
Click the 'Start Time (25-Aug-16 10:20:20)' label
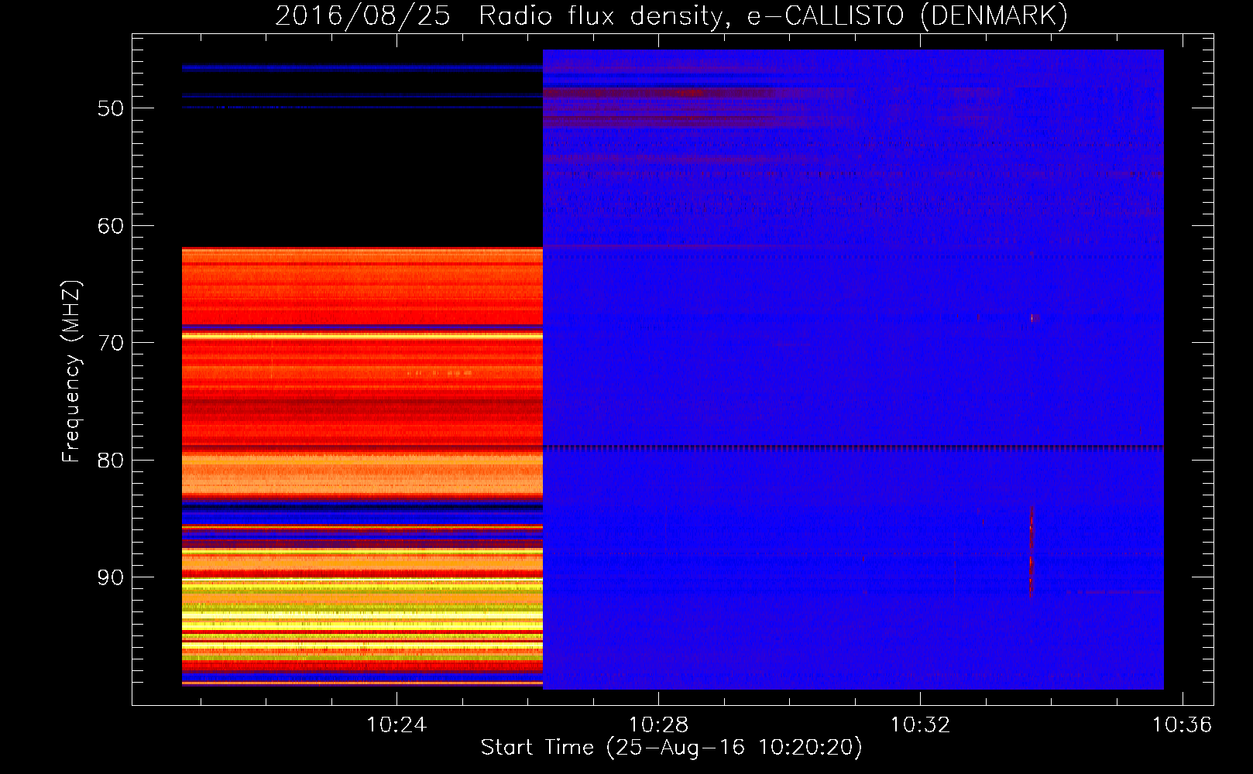pyautogui.click(x=671, y=747)
